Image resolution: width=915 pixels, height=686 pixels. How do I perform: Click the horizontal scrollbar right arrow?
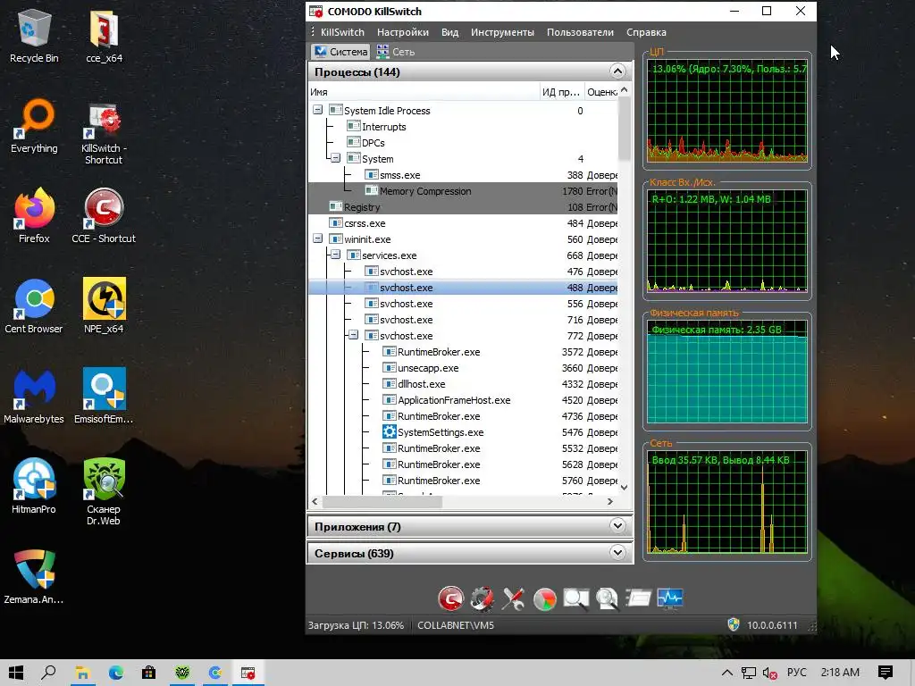click(609, 501)
